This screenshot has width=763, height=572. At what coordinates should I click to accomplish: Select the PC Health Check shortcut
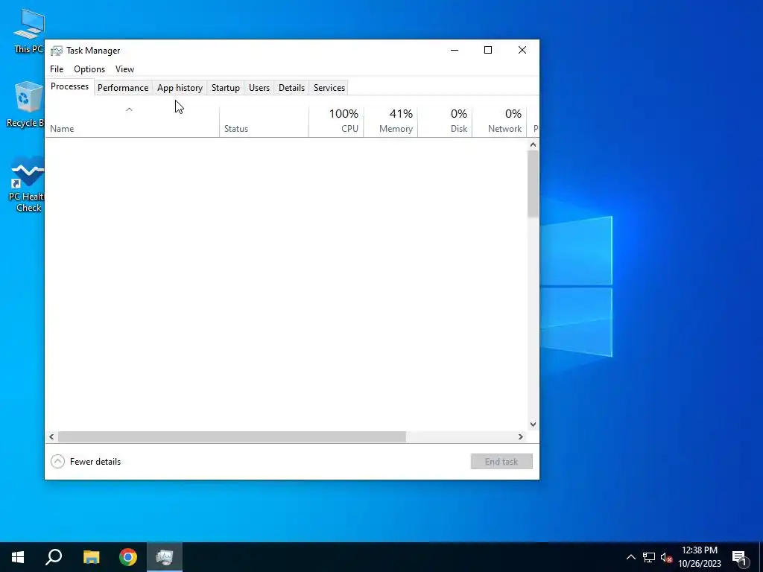click(x=26, y=184)
